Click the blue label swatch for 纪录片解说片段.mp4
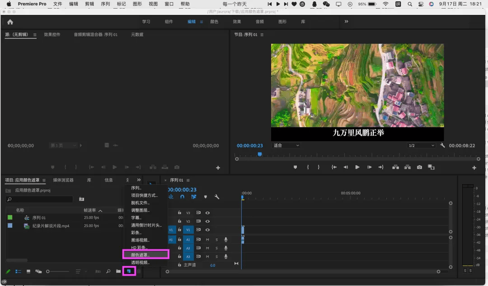Image resolution: width=488 pixels, height=286 pixels. (x=10, y=225)
